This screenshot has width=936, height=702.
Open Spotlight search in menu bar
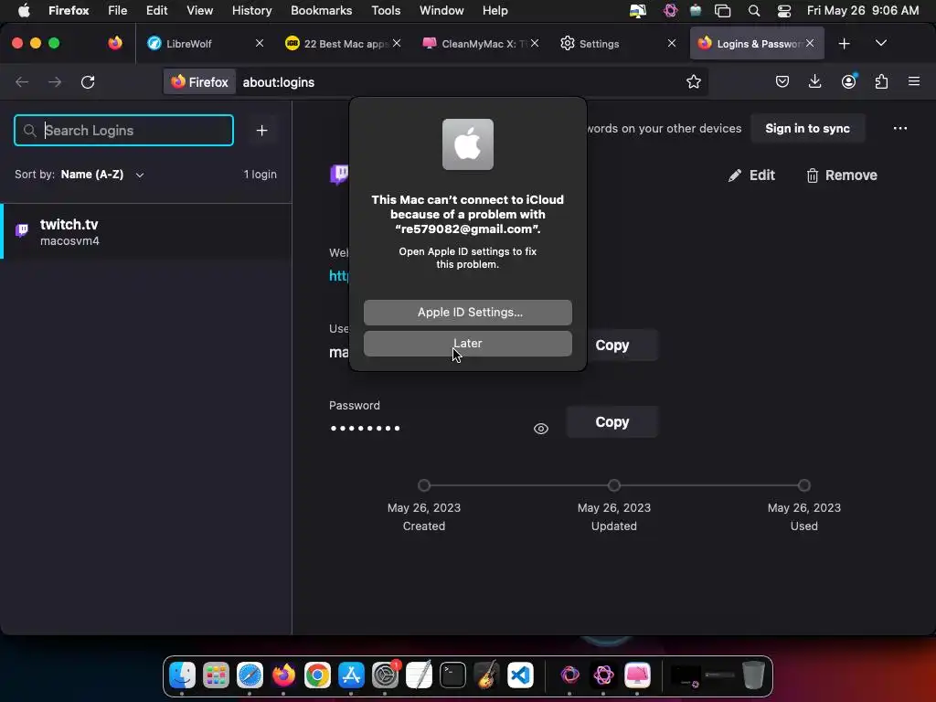(754, 11)
